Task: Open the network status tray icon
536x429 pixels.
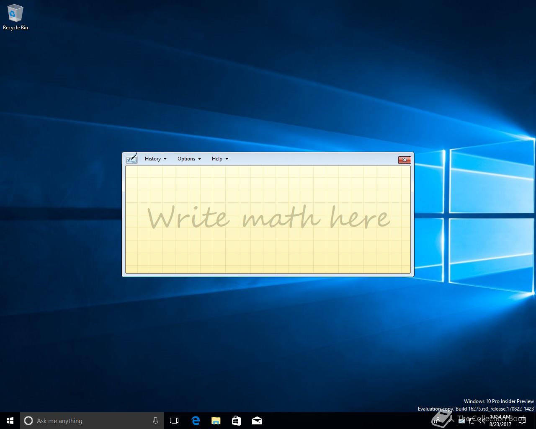Action: (x=472, y=421)
